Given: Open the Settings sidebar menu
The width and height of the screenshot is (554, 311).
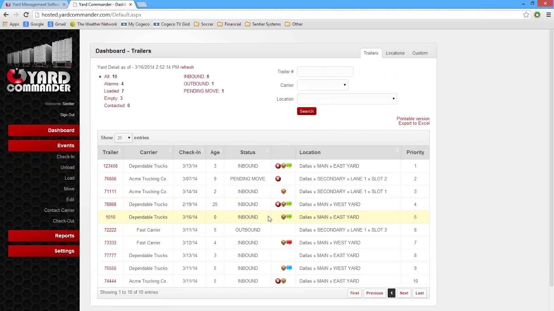Looking at the screenshot, I should [44, 251].
